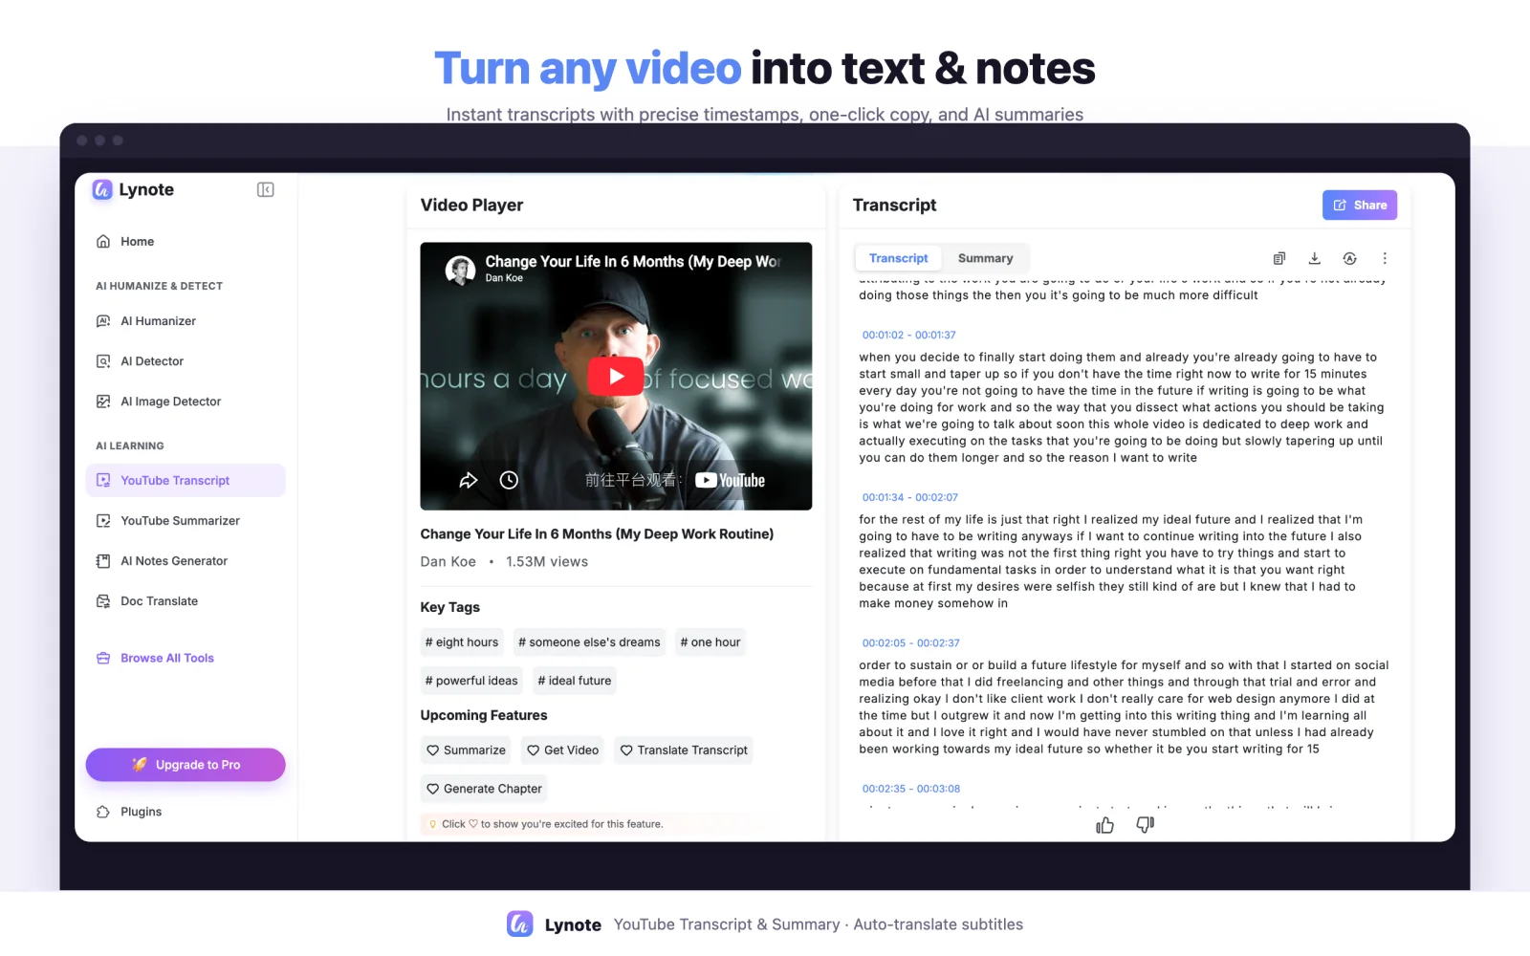Click the video title below the player

click(x=597, y=534)
